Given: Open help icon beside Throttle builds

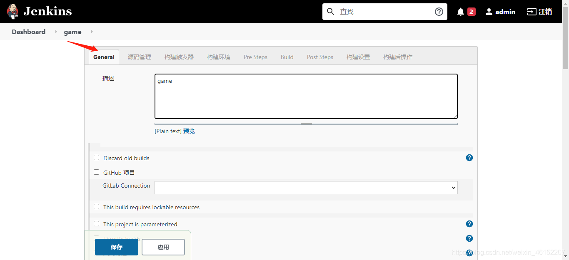Looking at the screenshot, I should [469, 238].
